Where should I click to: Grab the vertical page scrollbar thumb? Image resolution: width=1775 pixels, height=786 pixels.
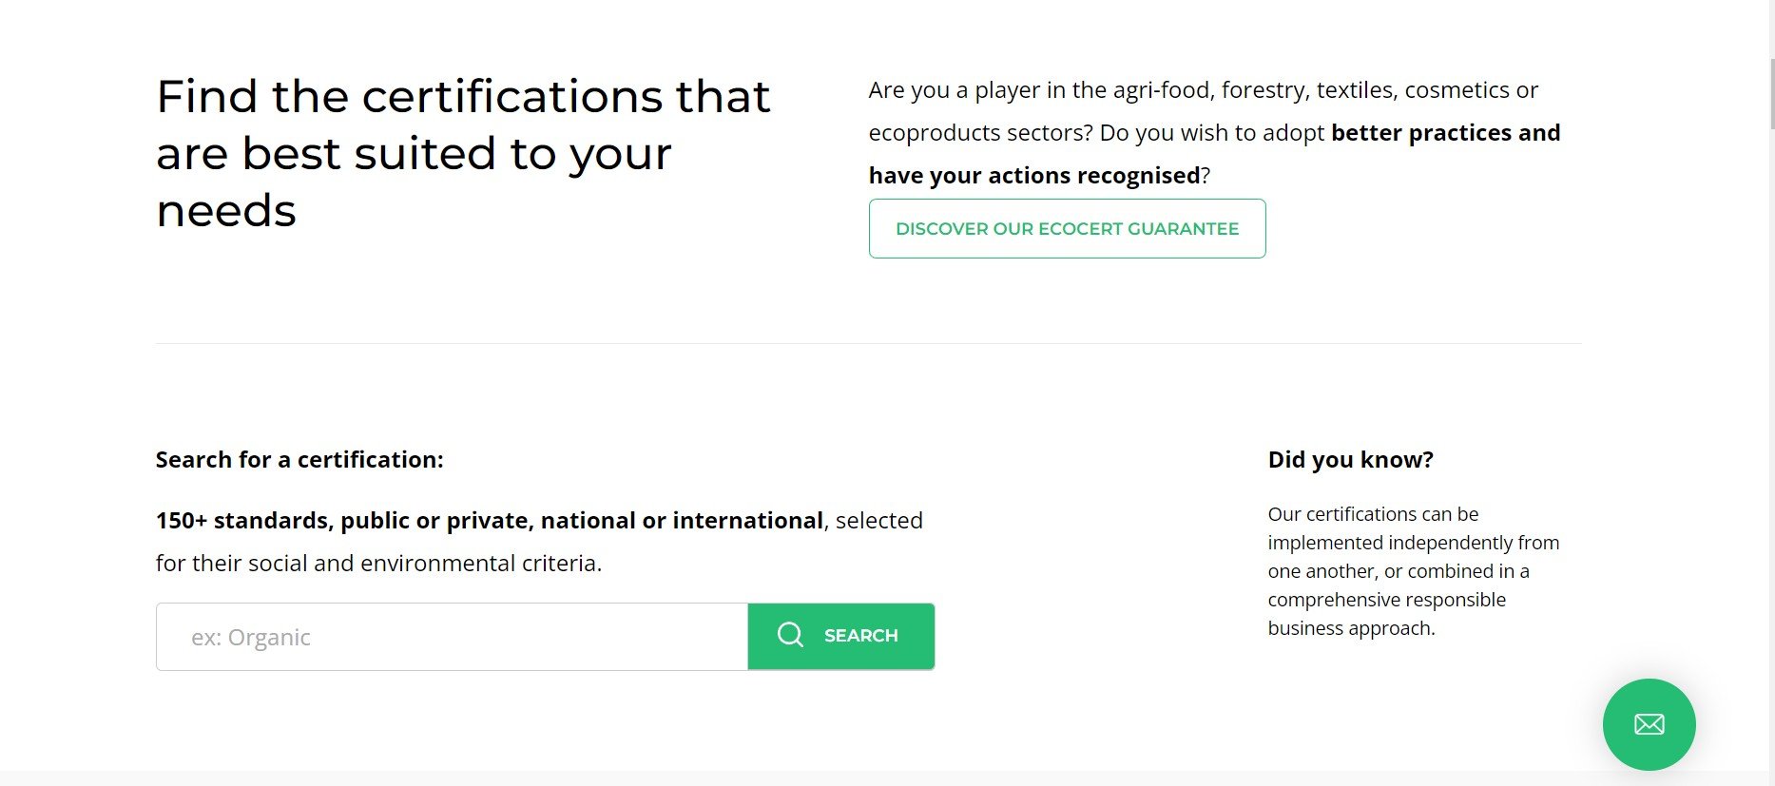click(1771, 93)
